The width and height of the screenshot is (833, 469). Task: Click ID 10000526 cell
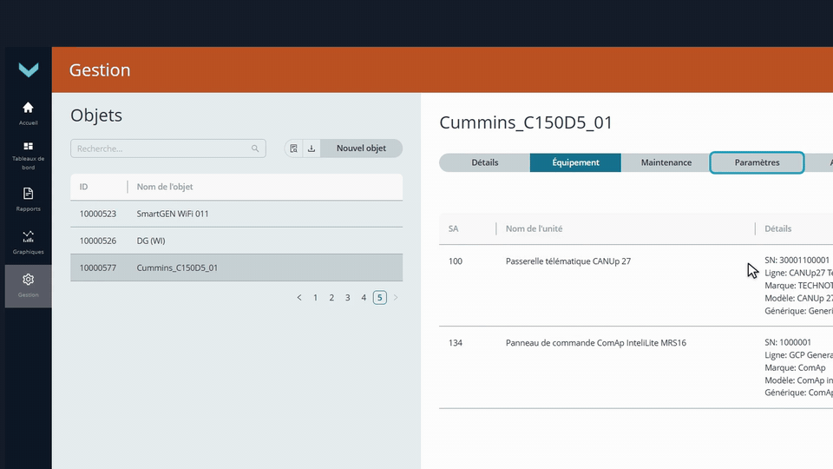98,241
